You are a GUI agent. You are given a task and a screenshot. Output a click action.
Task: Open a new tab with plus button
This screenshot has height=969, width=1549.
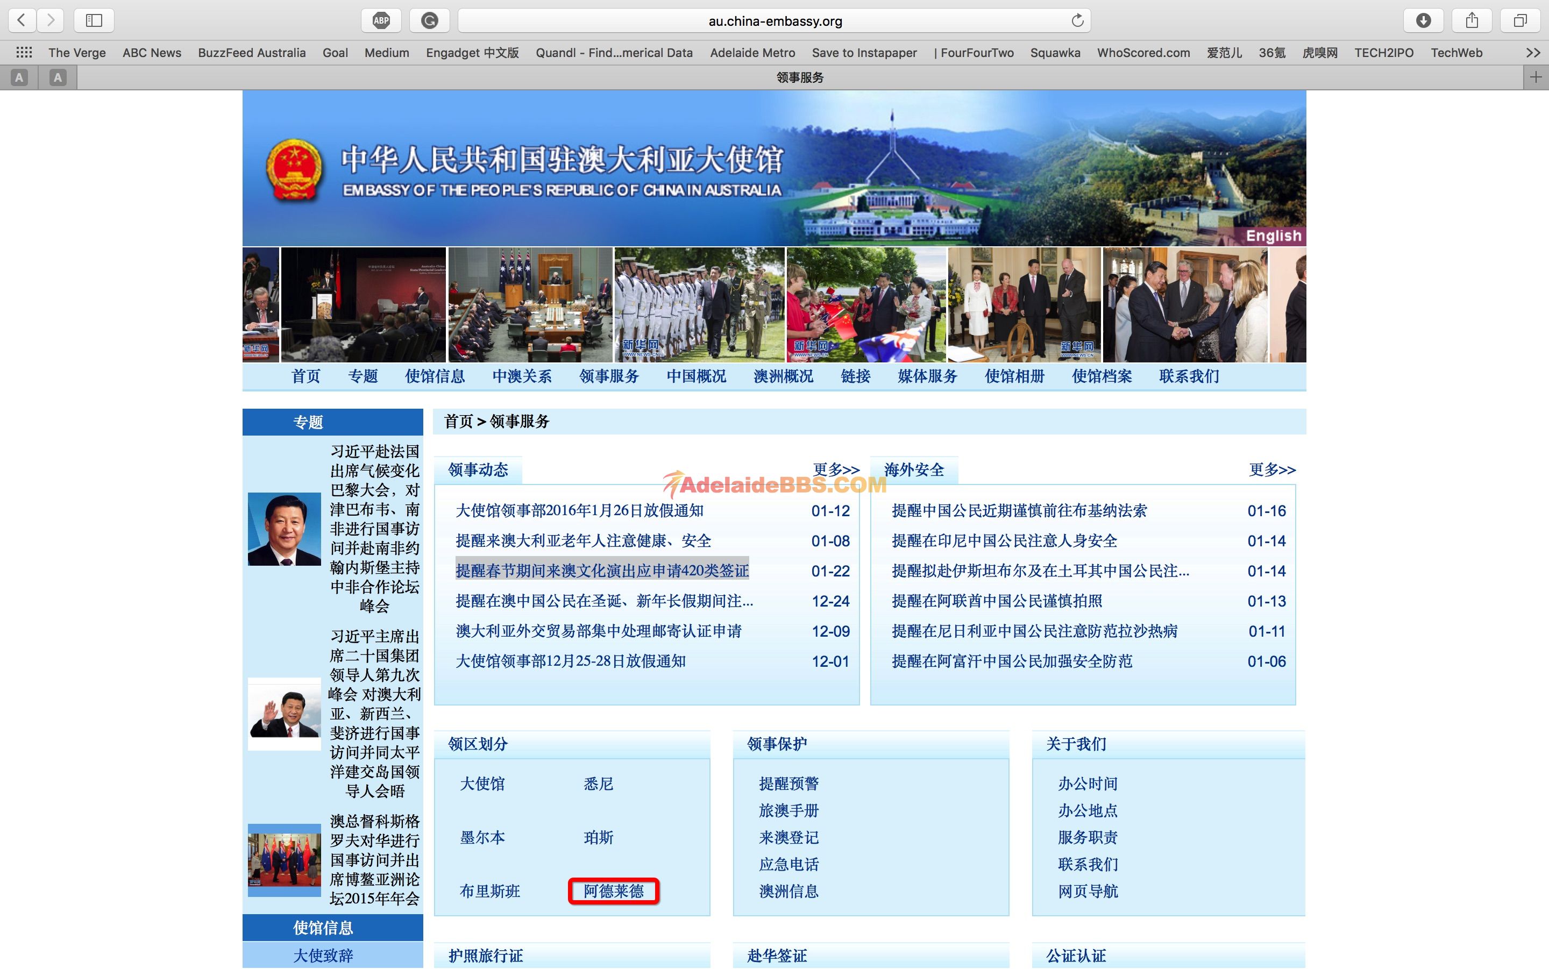click(1536, 77)
